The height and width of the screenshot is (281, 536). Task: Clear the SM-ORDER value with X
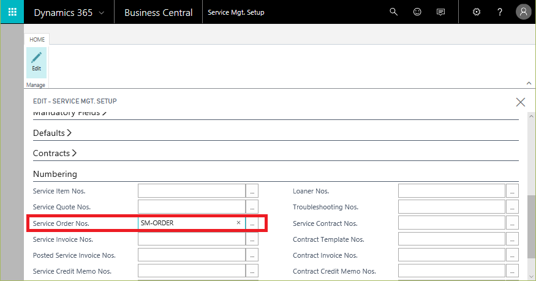(x=239, y=223)
